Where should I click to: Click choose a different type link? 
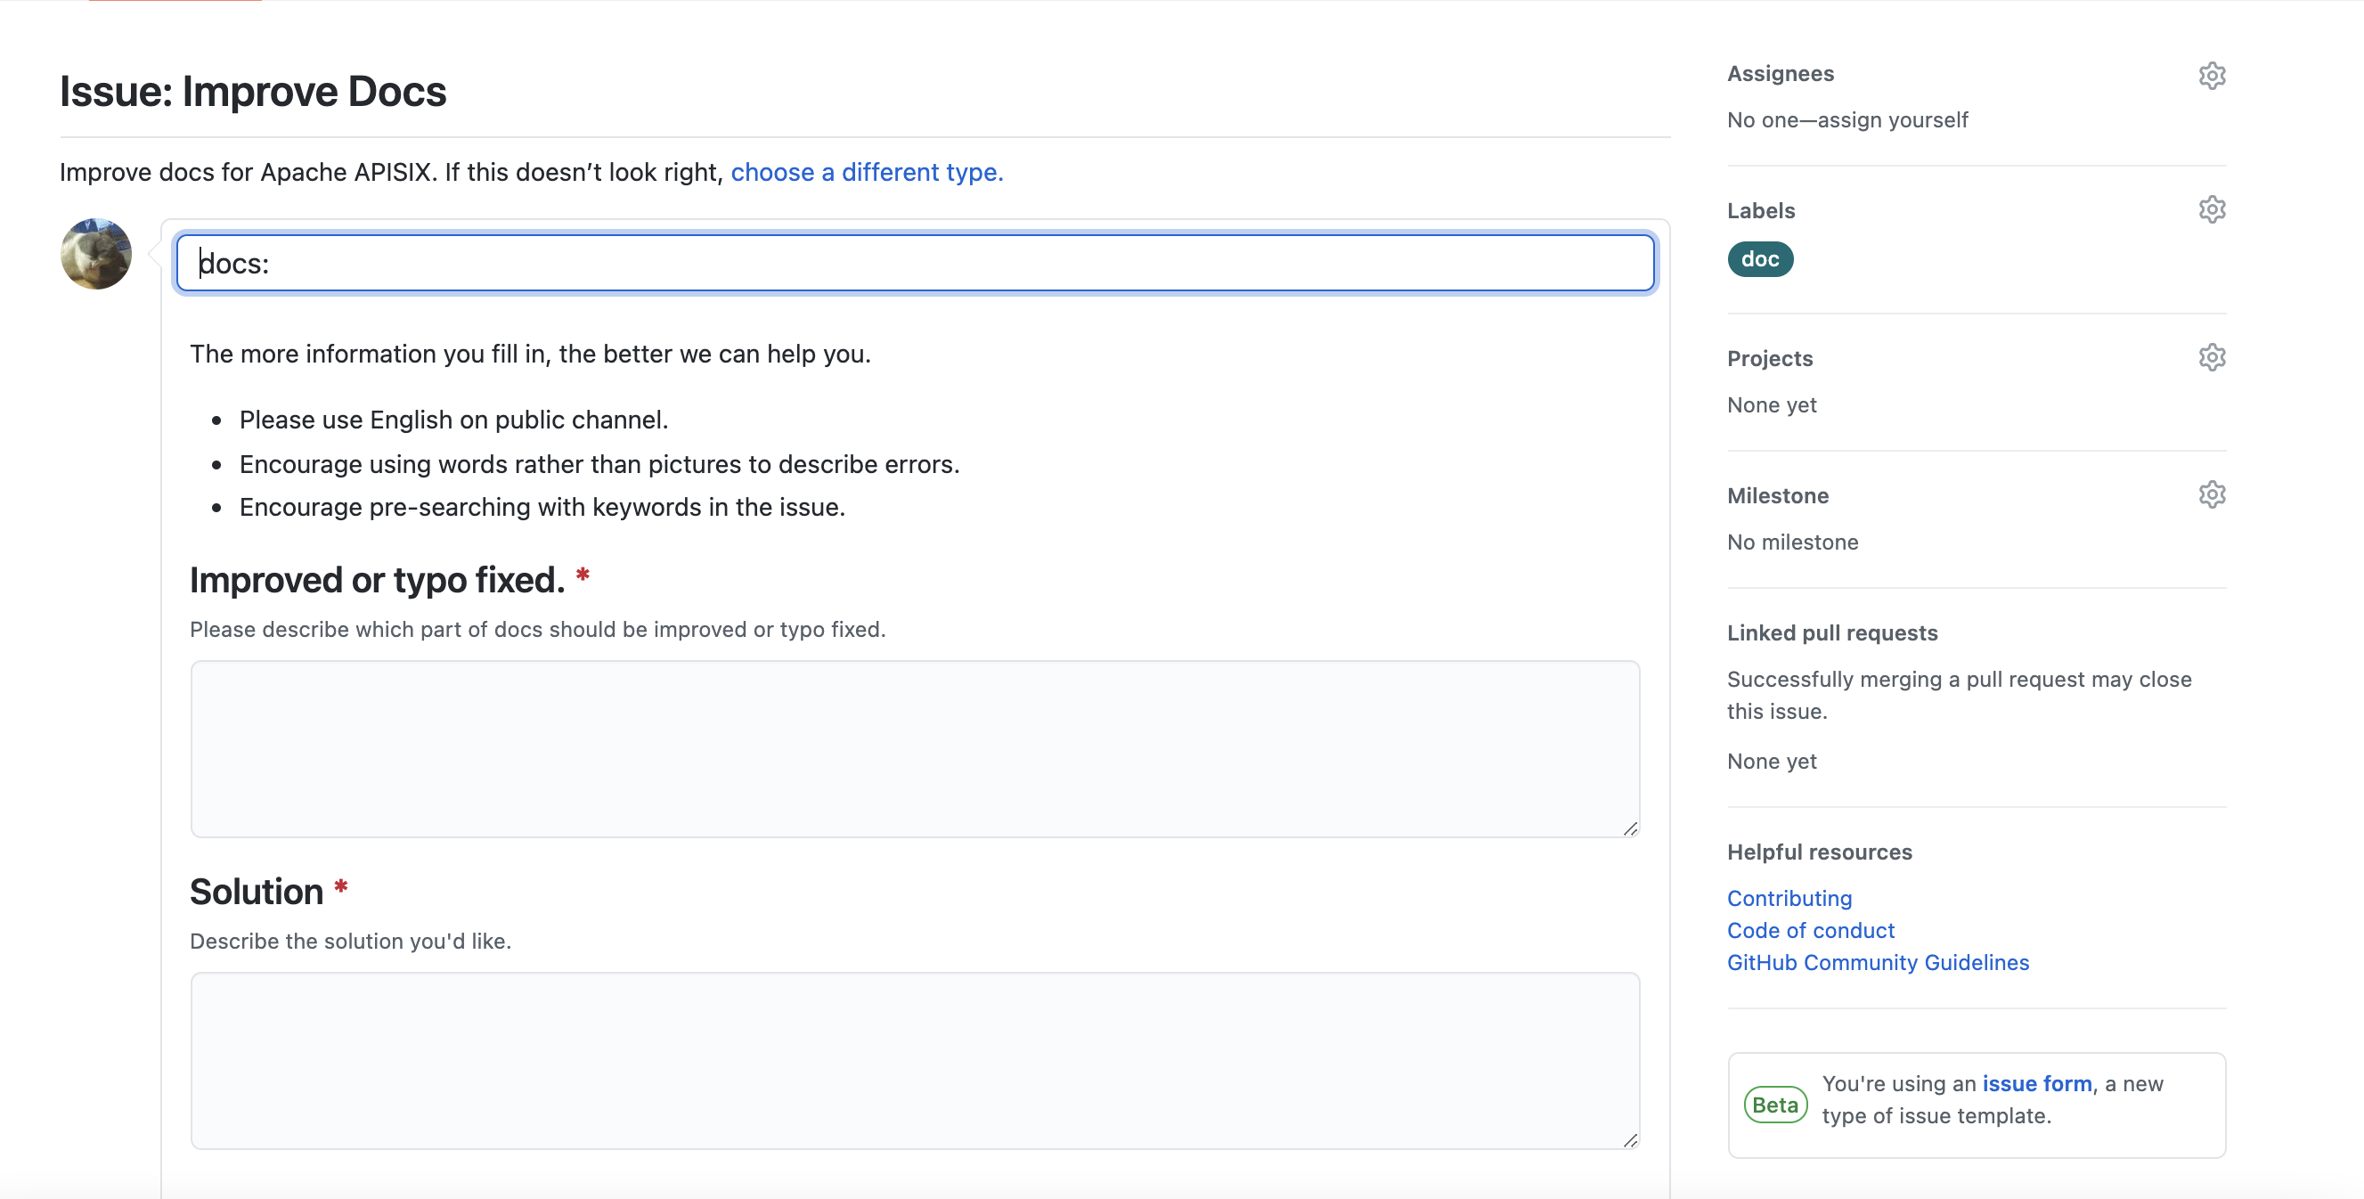pos(867,173)
